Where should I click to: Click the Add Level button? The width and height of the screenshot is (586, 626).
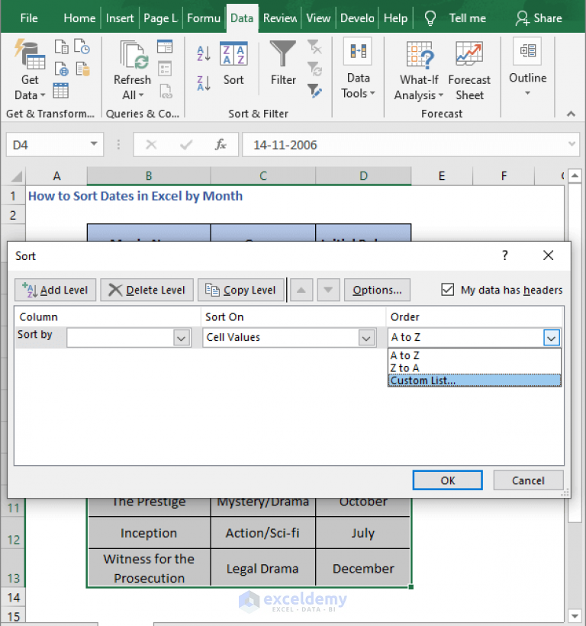55,290
